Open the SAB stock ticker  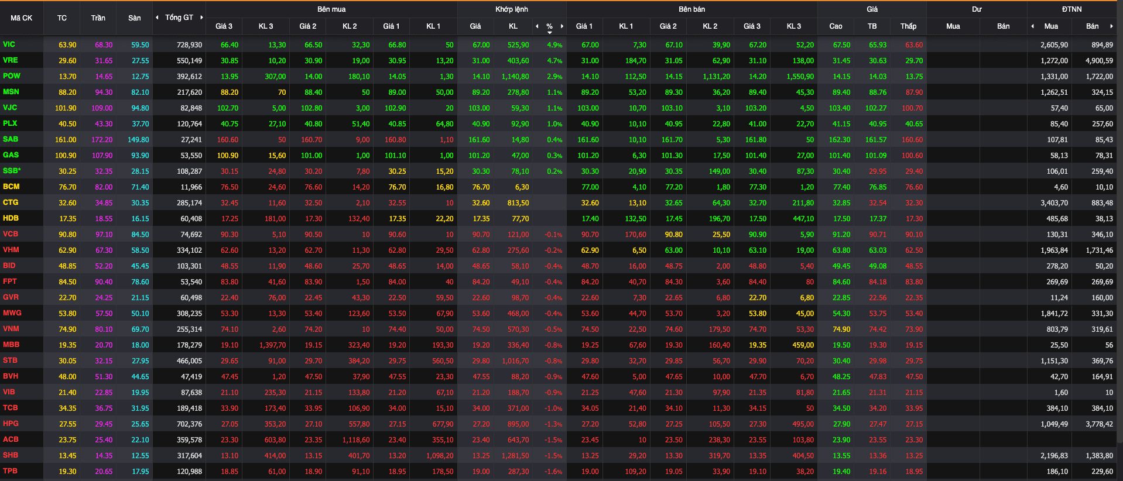[11, 139]
